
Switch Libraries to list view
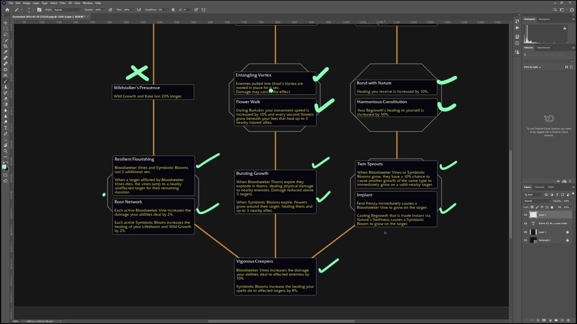coord(572,67)
